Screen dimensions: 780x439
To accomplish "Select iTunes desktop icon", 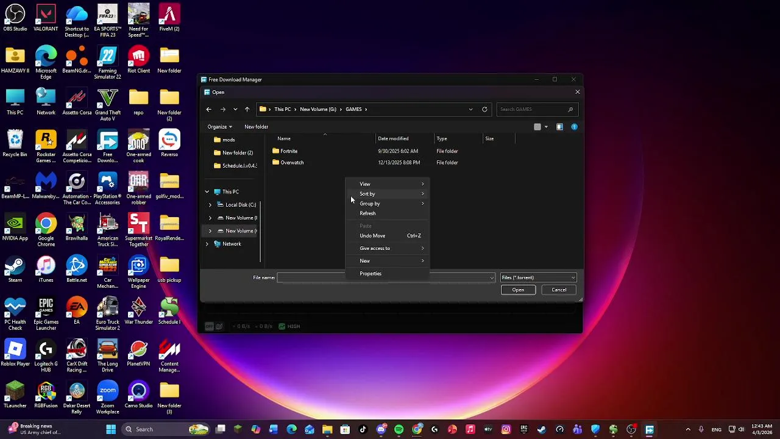I will [46, 270].
